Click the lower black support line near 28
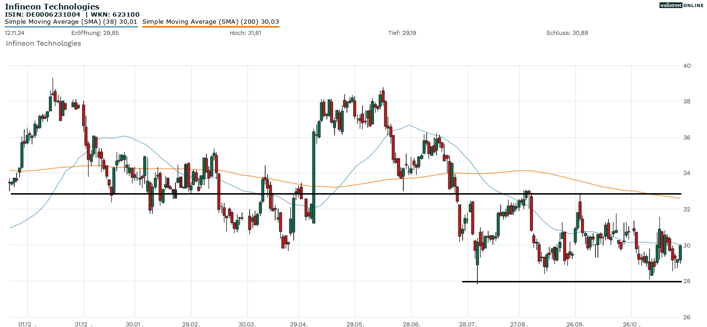 click(569, 281)
